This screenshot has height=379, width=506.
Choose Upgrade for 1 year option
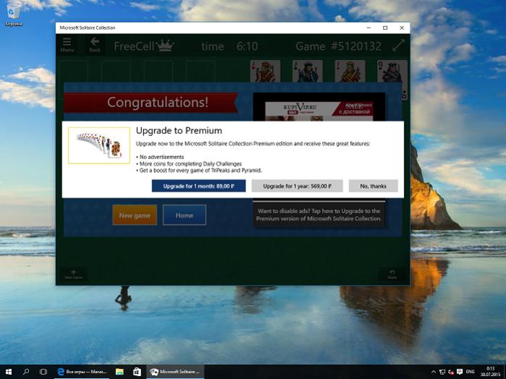point(297,186)
